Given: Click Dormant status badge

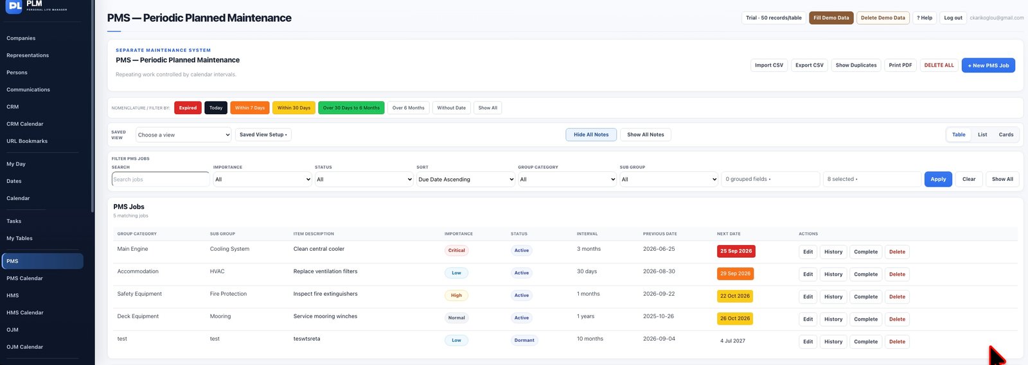Looking at the screenshot, I should pos(524,341).
